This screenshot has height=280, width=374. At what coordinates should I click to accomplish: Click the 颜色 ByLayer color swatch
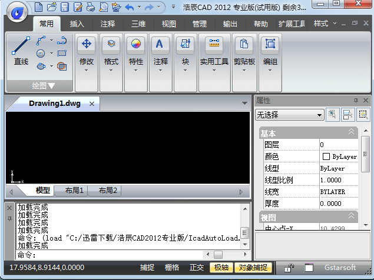(326, 156)
